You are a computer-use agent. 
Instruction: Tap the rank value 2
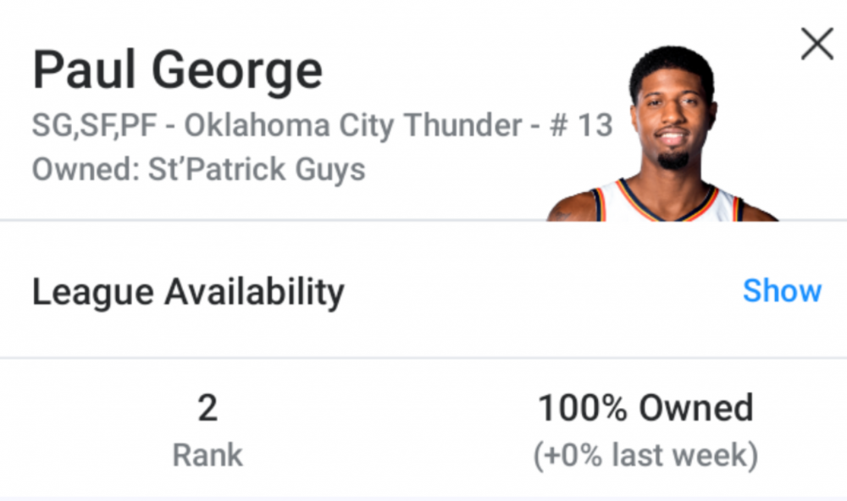point(208,409)
